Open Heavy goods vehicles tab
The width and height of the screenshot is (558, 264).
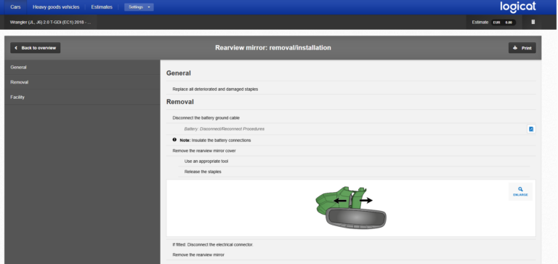point(56,7)
